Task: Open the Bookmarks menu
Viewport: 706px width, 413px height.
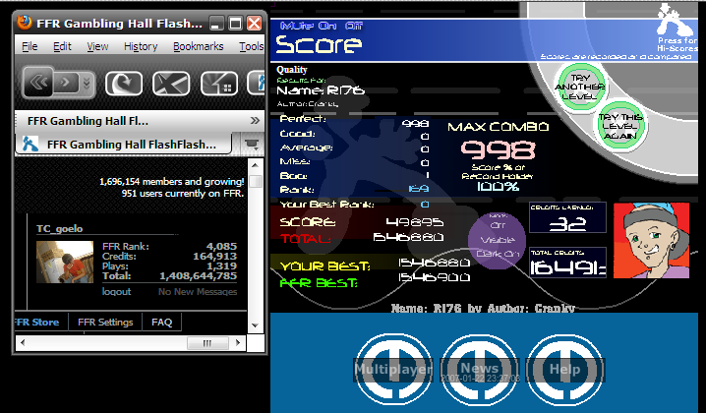Action: click(x=198, y=46)
